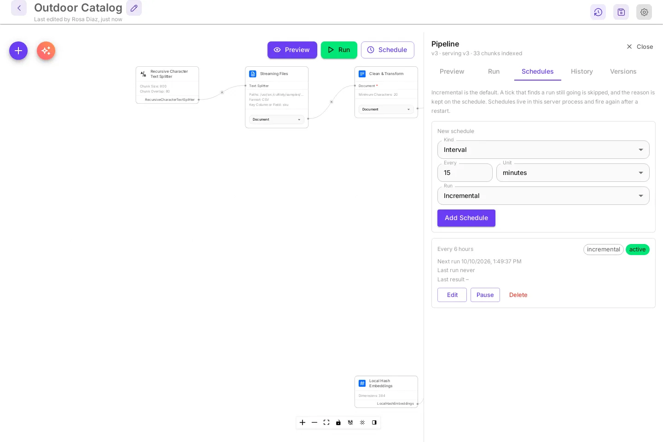Screen dimensions: 663x442
Task: Click the 'Every 6 hours' schedule heading
Action: tap(455, 249)
